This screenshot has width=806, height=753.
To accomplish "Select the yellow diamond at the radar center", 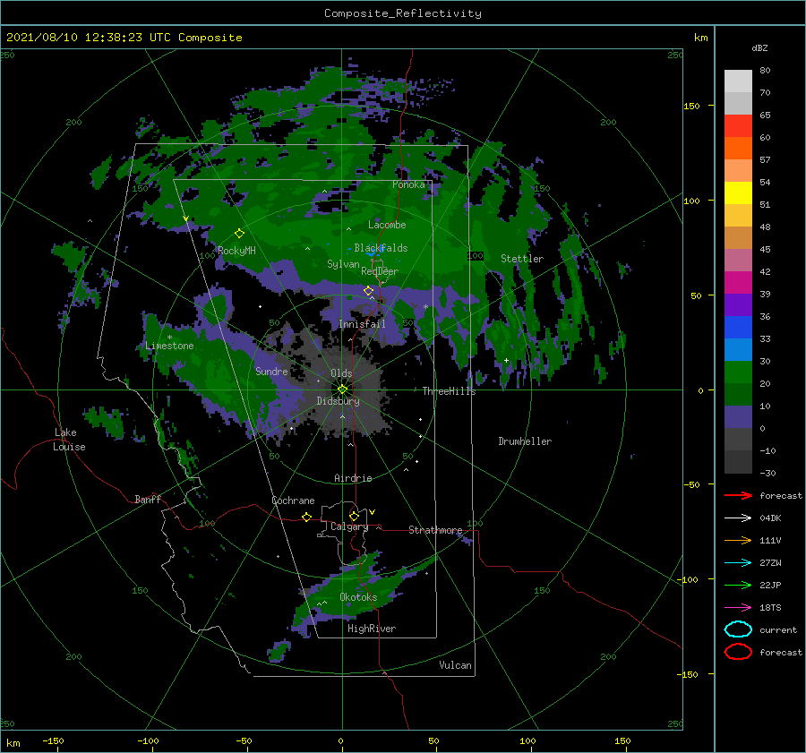I will 342,389.
